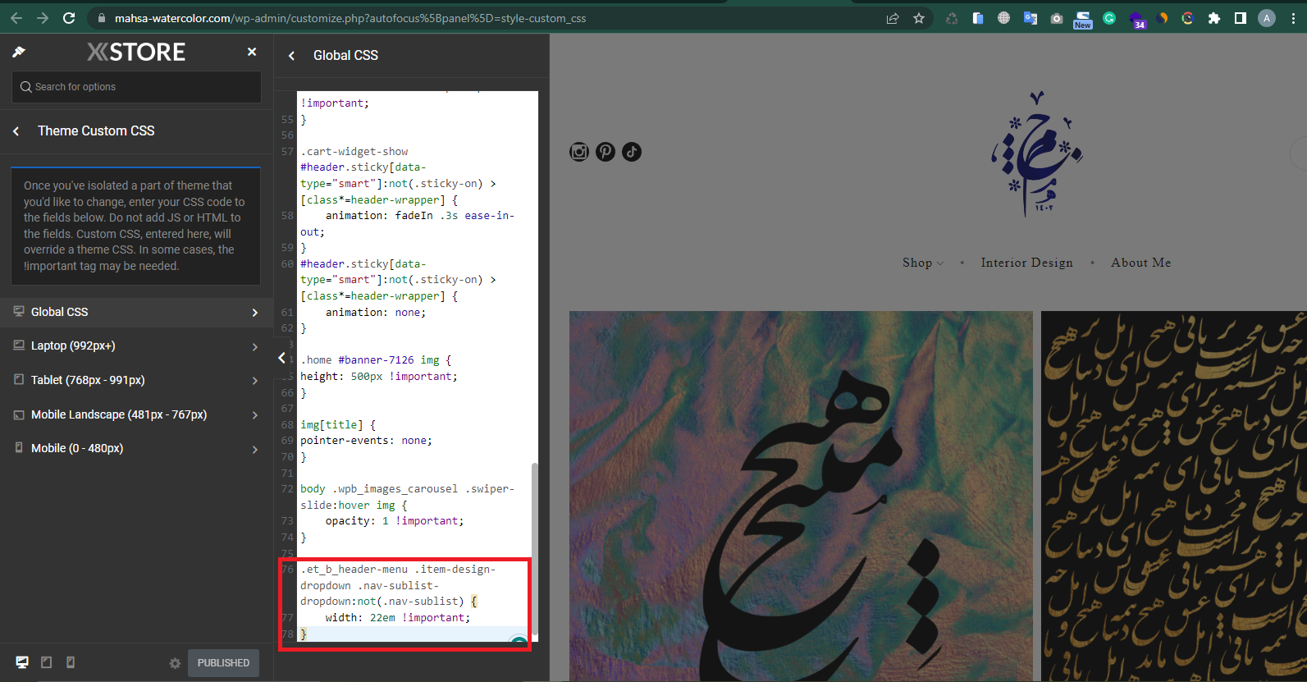
Task: Click the 'width: 22em !important;' CSS line
Action: (x=398, y=618)
